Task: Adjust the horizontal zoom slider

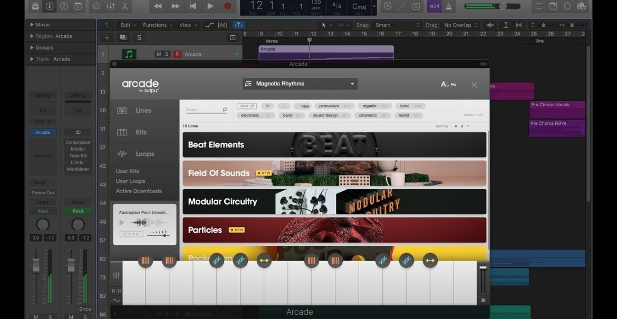Action: pyautogui.click(x=573, y=25)
